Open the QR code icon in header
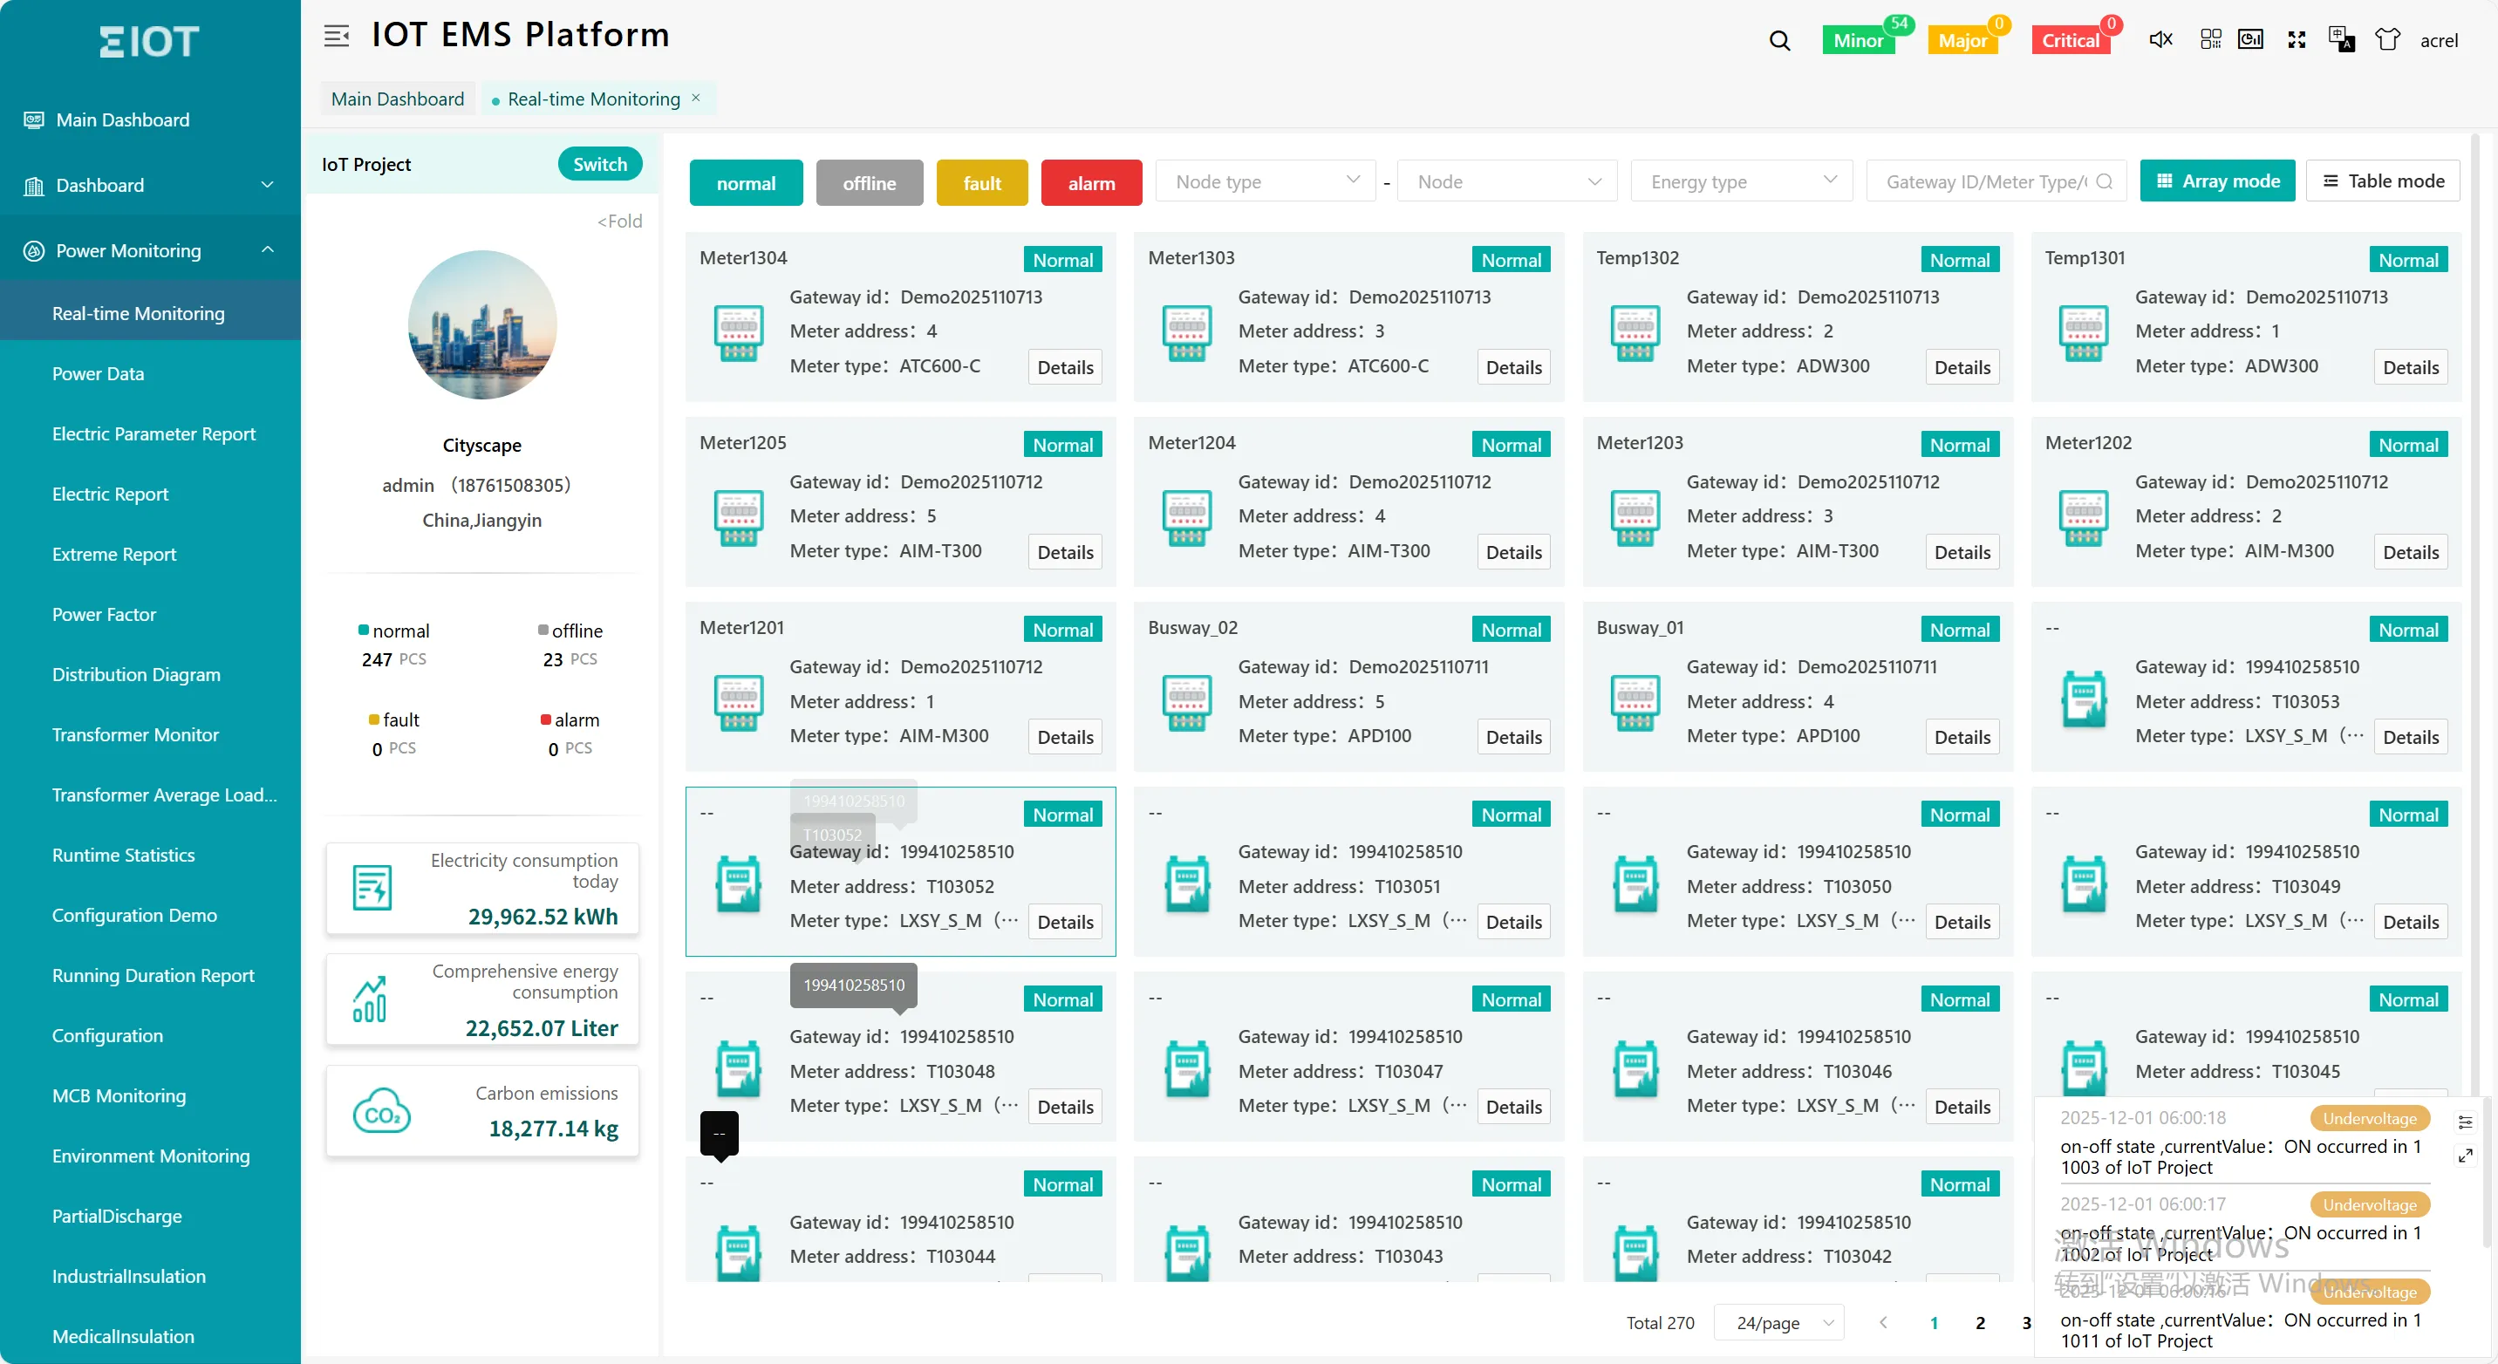2498x1364 pixels. pos(2212,38)
